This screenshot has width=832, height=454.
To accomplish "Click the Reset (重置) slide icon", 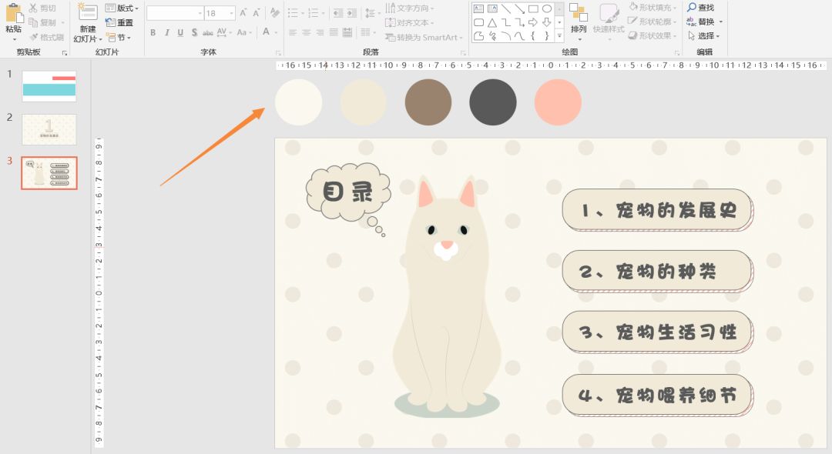I will click(119, 22).
